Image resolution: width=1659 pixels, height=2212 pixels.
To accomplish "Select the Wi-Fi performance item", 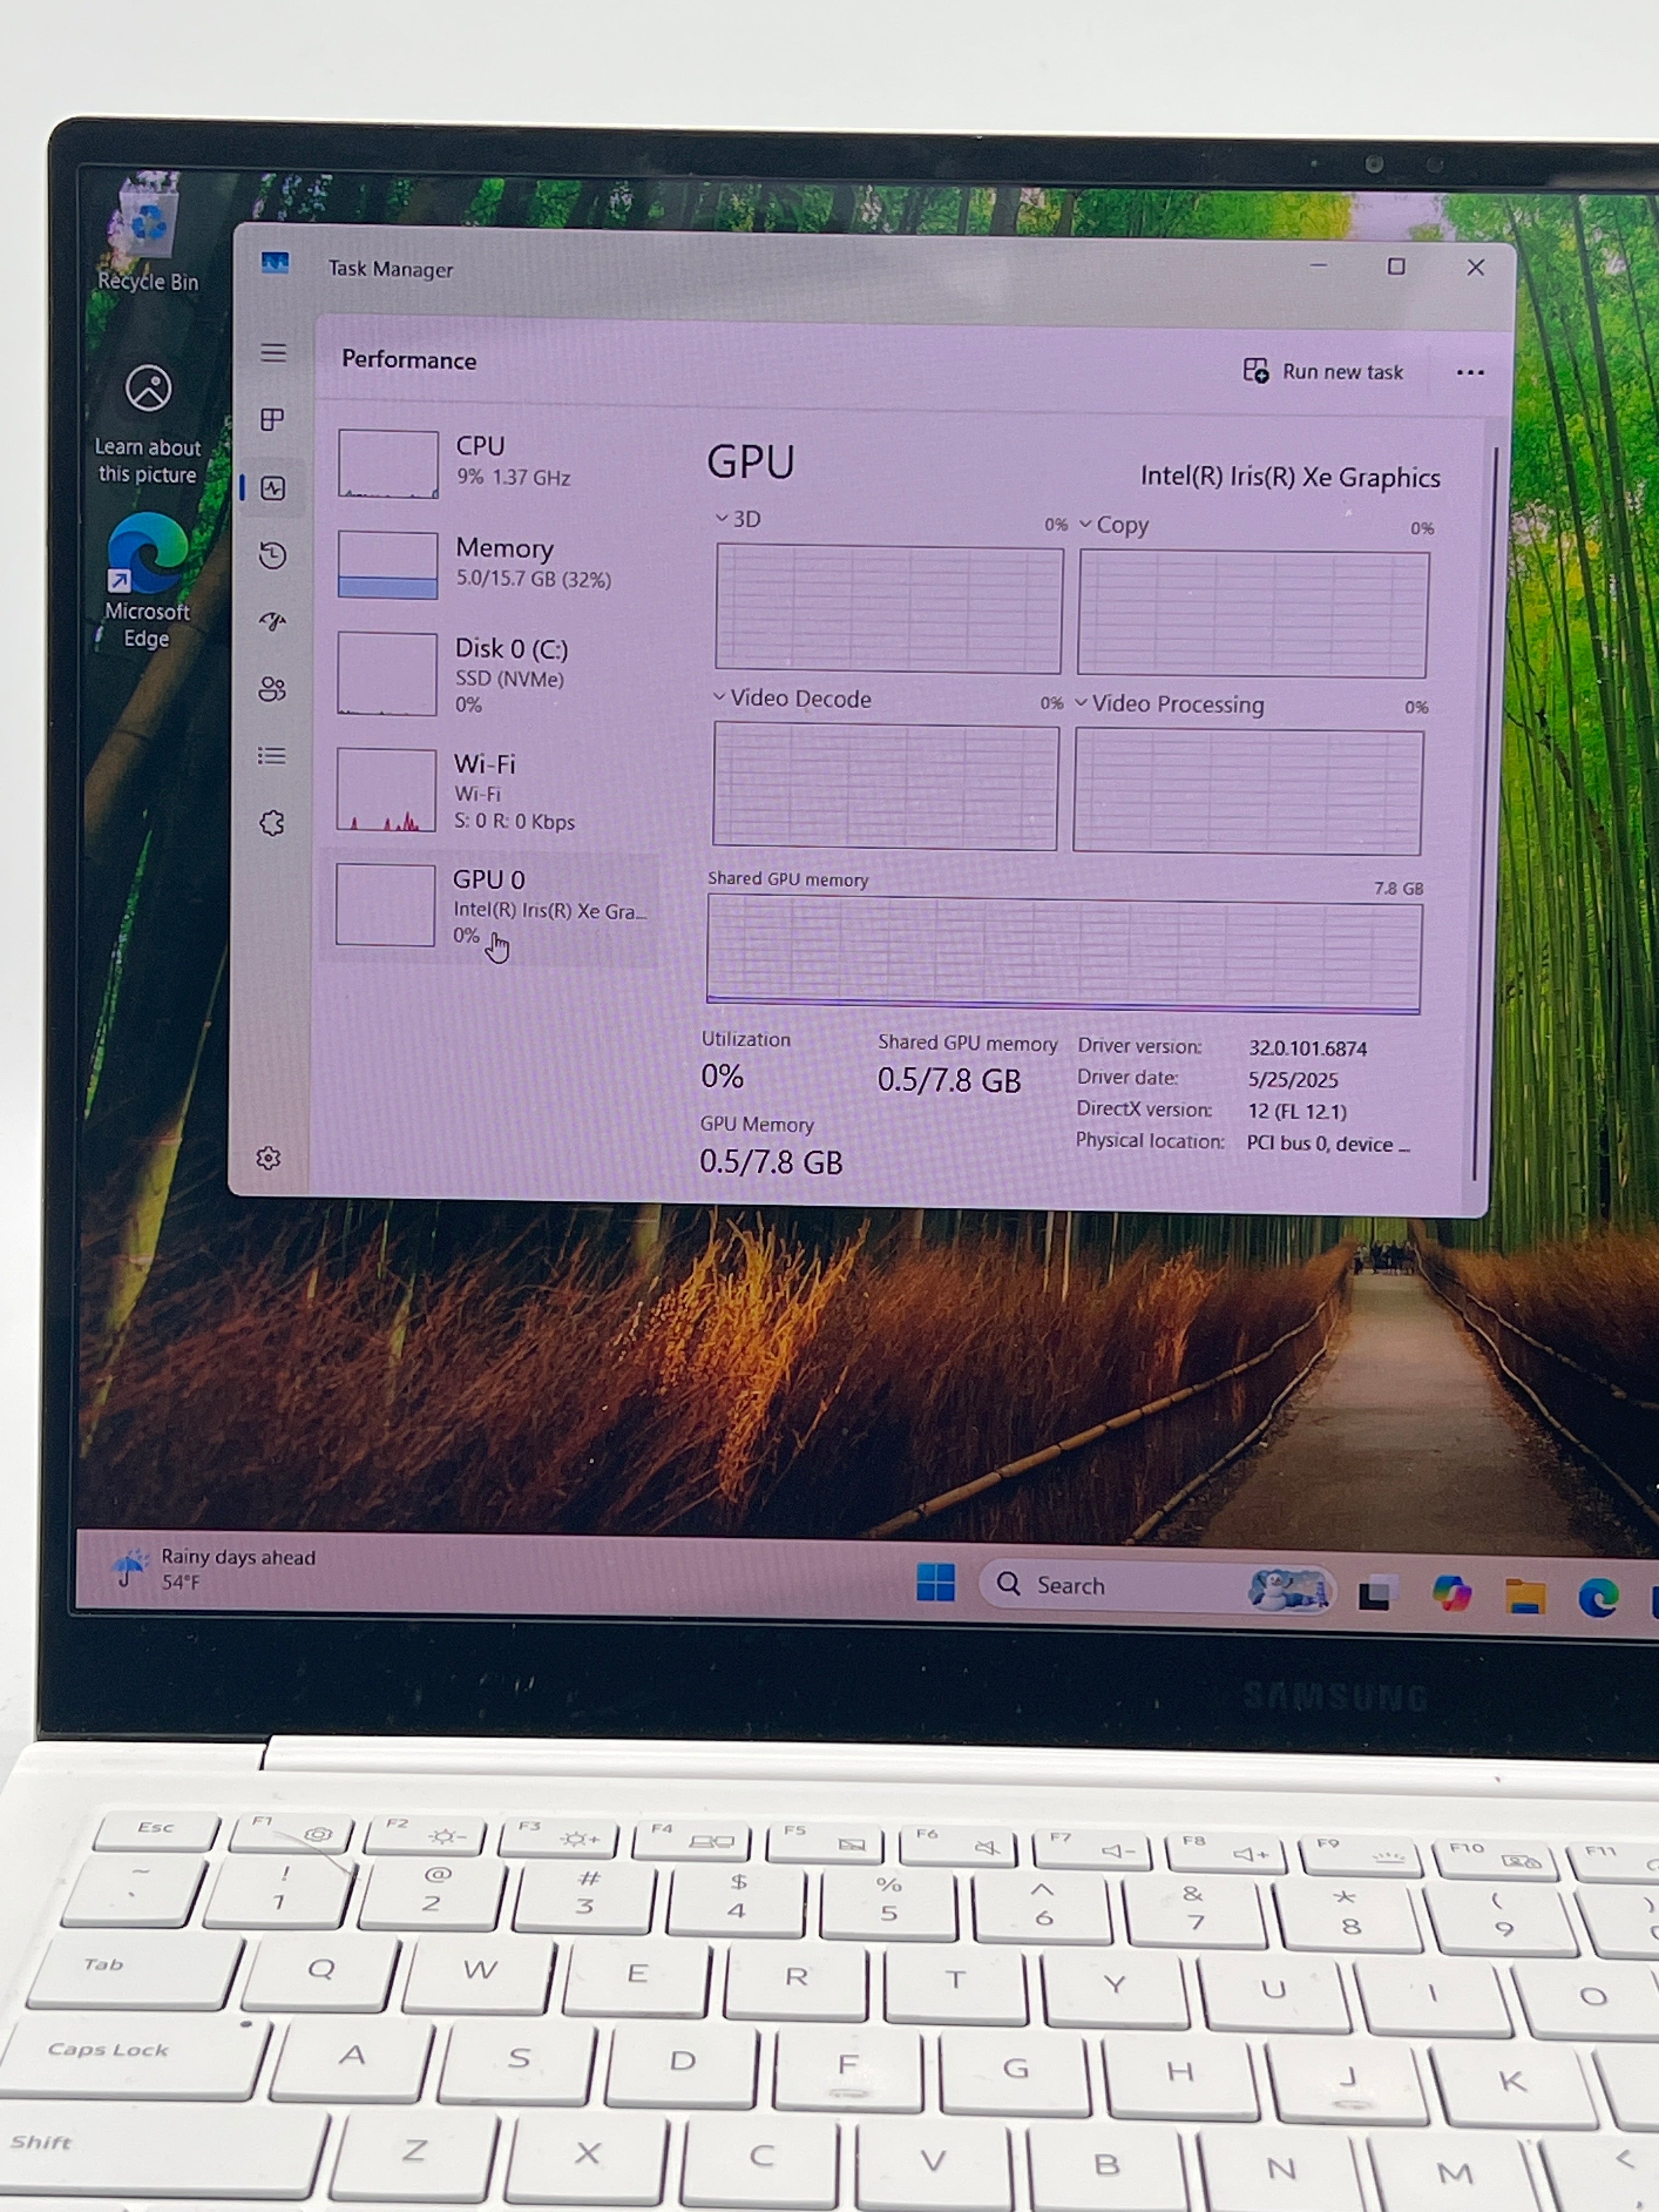I will (490, 791).
